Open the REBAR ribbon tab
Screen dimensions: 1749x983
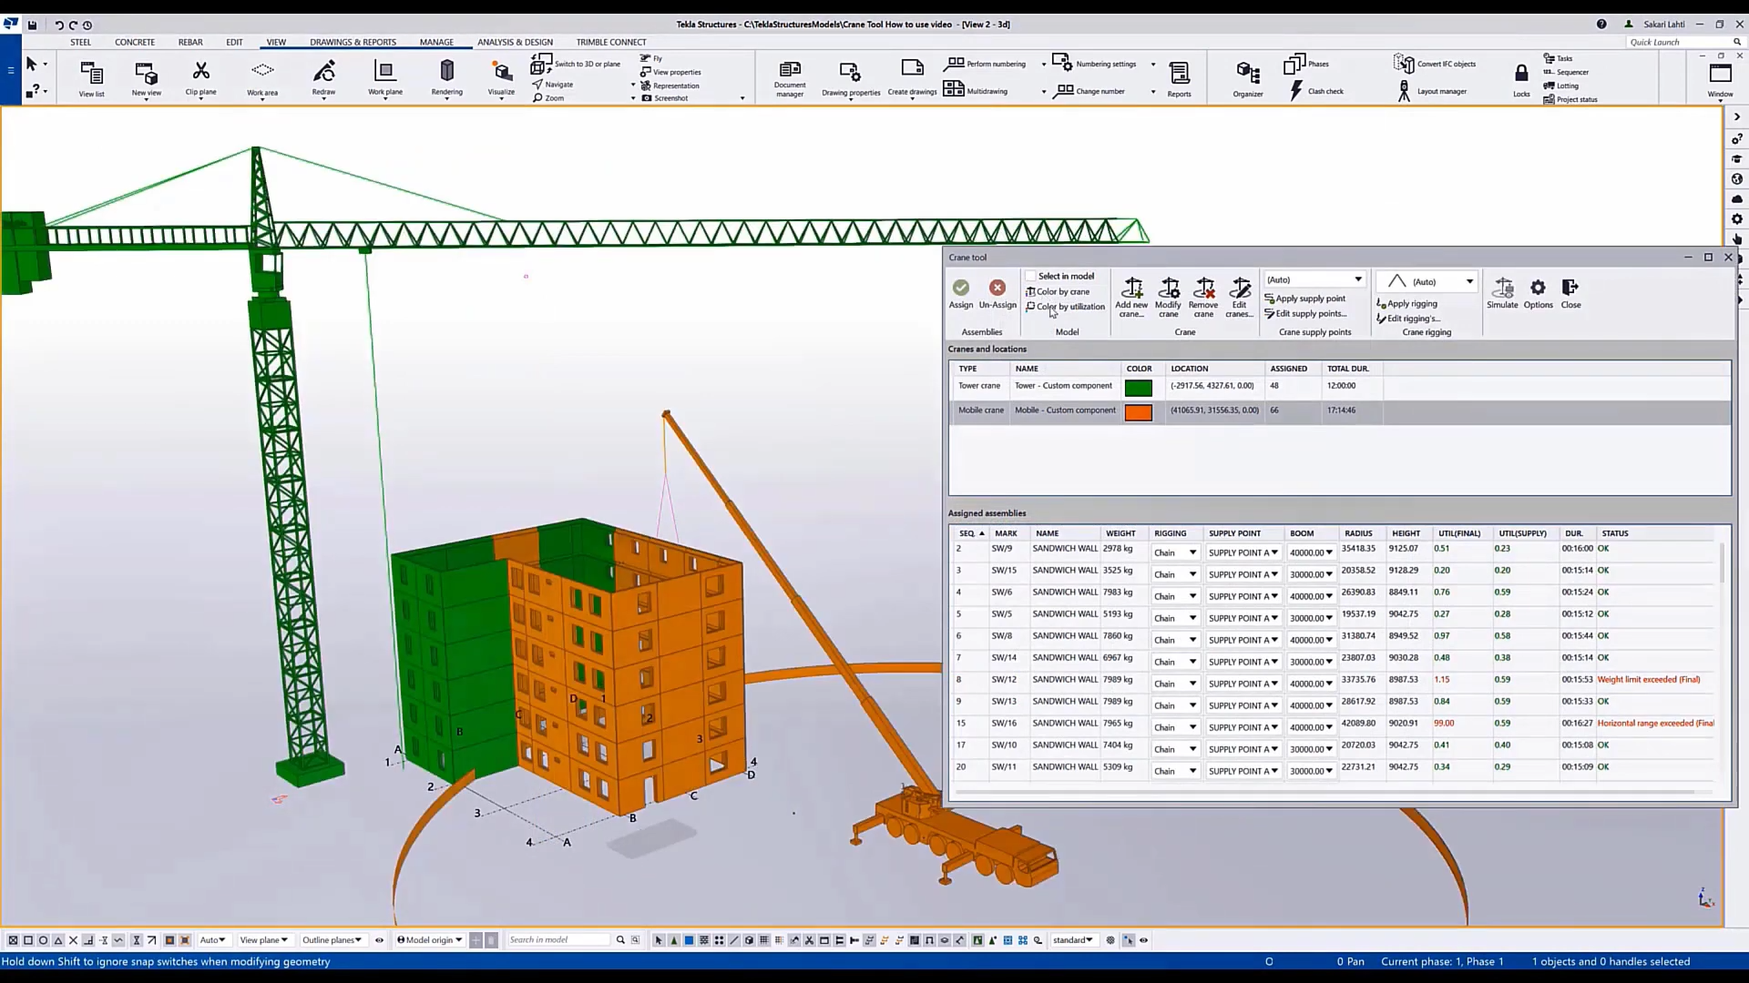point(190,42)
